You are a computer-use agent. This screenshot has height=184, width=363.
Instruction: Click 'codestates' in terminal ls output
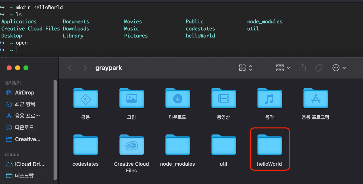(200, 29)
